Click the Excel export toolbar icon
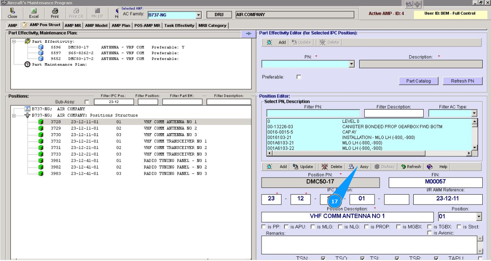 click(34, 13)
